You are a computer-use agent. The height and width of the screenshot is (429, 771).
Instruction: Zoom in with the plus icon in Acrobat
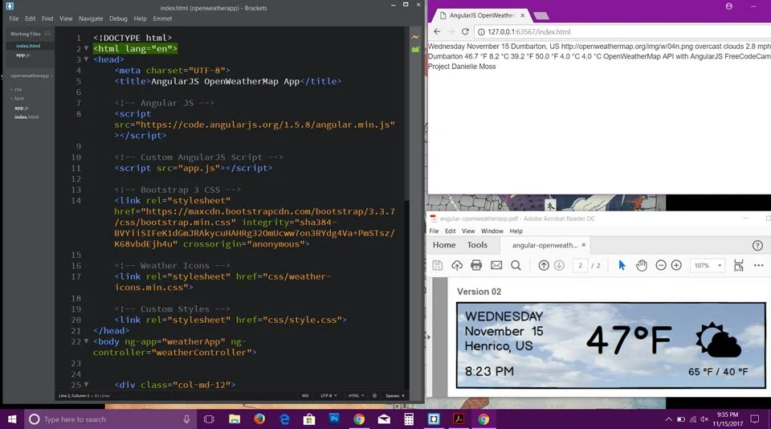(x=676, y=265)
